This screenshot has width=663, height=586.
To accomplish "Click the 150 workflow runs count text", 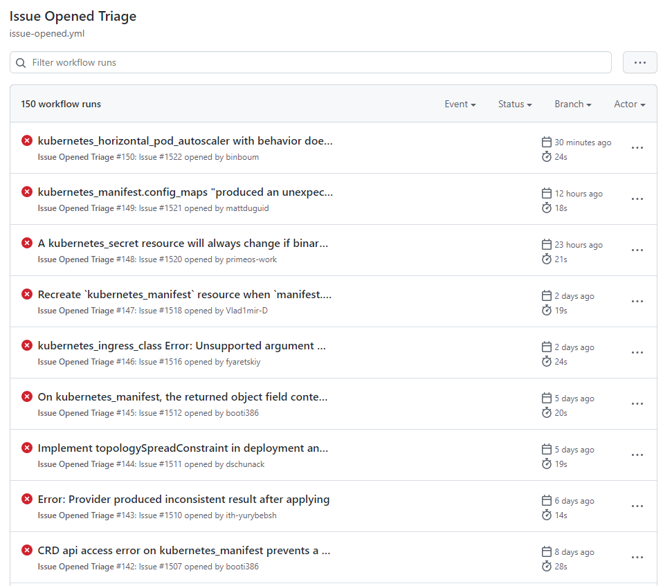I will pos(61,104).
